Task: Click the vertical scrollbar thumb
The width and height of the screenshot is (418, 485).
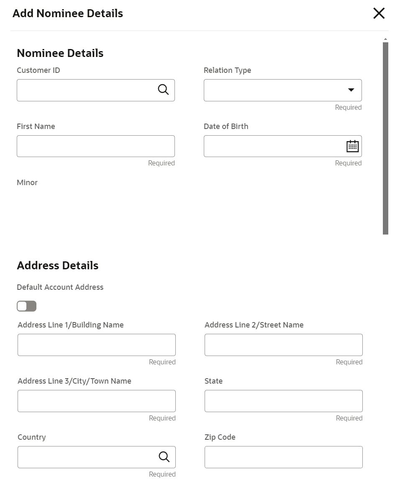Action: tap(385, 137)
